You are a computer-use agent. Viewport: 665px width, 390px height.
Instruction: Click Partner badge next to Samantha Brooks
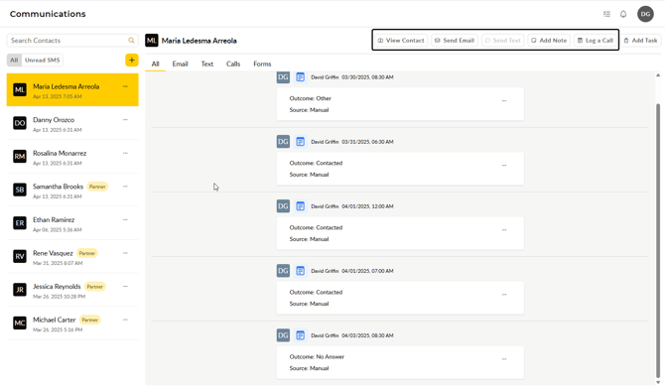pos(97,187)
